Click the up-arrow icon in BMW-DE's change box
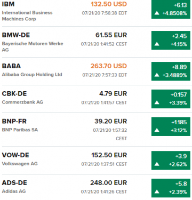This screenshot has height=200, width=192. (x=157, y=44)
